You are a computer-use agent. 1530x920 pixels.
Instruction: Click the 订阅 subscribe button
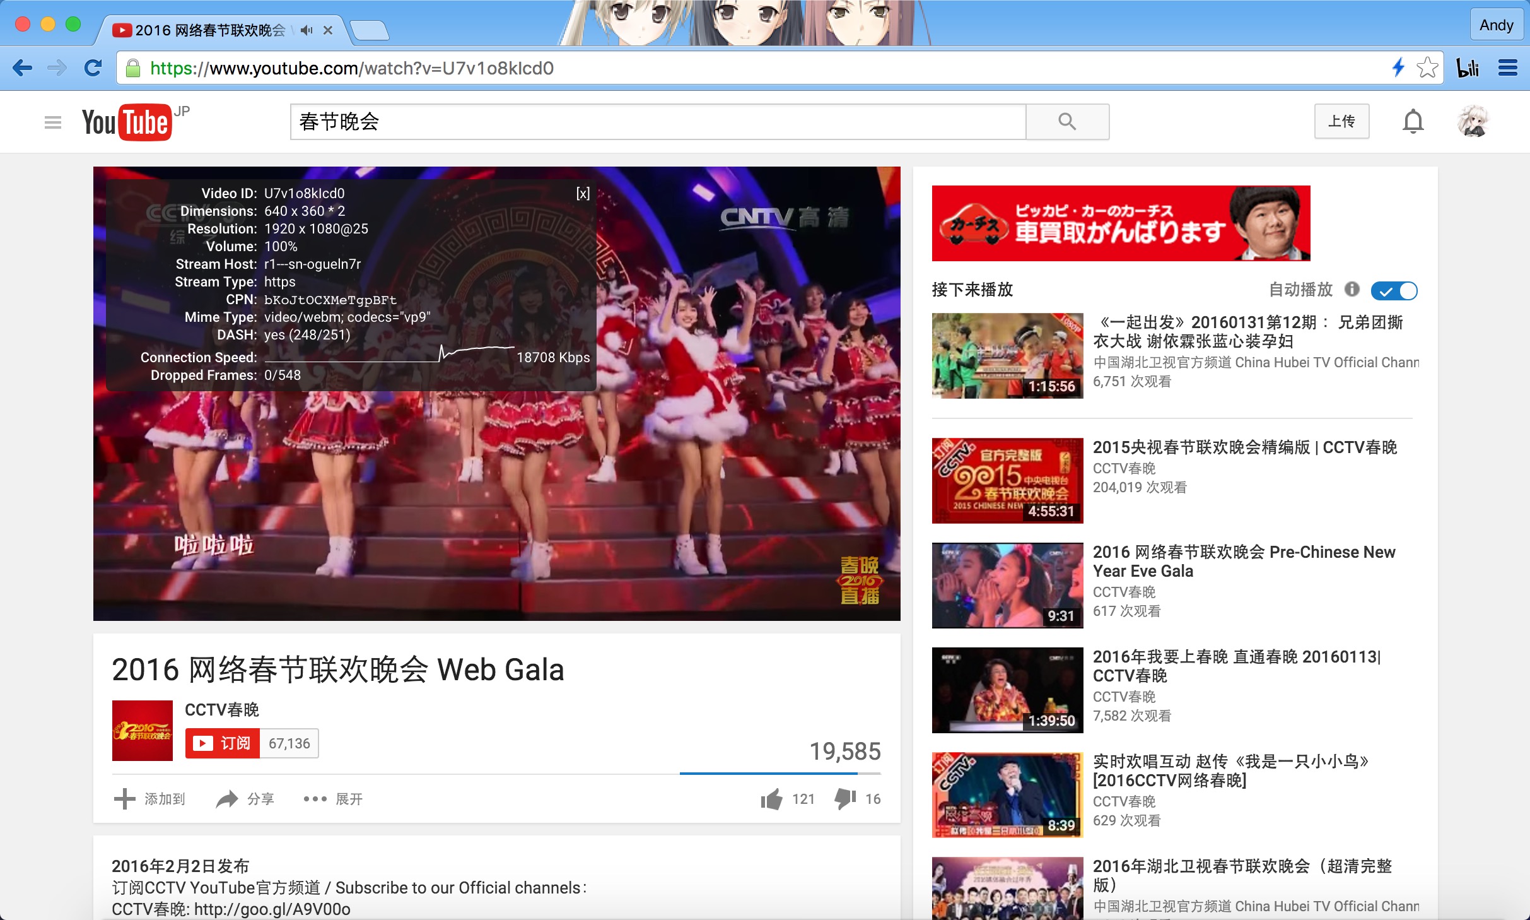[223, 743]
